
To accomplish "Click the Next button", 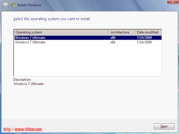I will 164,126.
